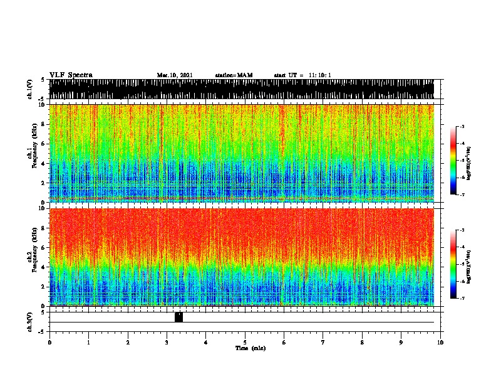Screen dimensions: 496x384
Task: Click the date 'Mar.10, 2021' label
Action: (175, 75)
